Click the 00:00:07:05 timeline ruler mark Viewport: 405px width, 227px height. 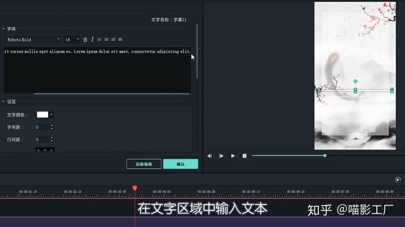(340, 192)
